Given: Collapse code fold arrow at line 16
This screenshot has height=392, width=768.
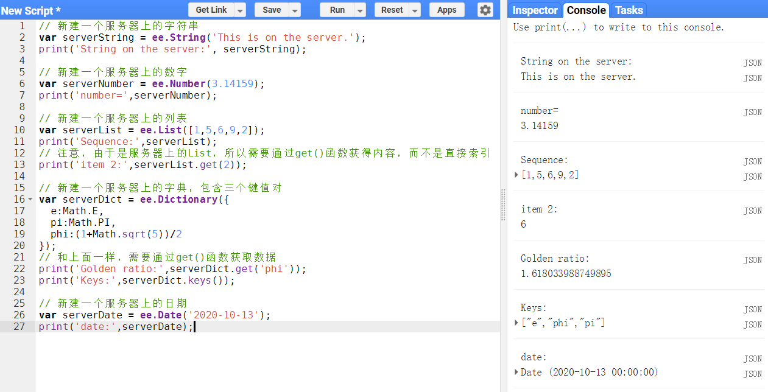Looking at the screenshot, I should 30,200.
